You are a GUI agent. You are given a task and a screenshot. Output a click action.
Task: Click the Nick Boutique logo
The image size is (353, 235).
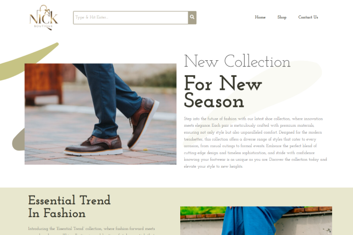43,17
